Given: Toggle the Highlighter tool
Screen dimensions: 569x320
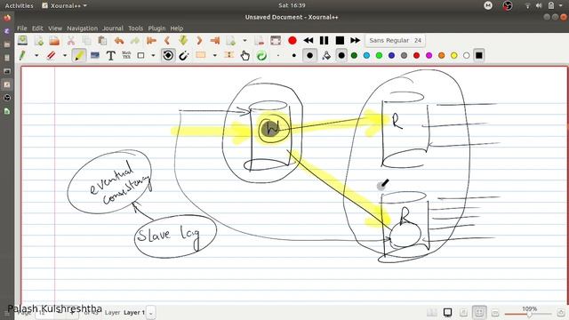Looking at the screenshot, I should [x=79, y=55].
